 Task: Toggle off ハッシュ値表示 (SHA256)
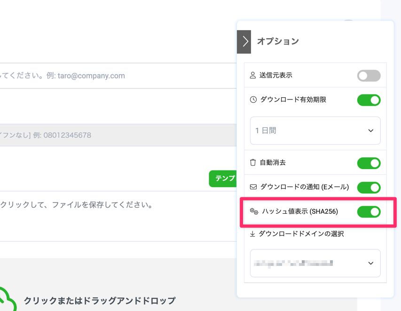pyautogui.click(x=369, y=212)
